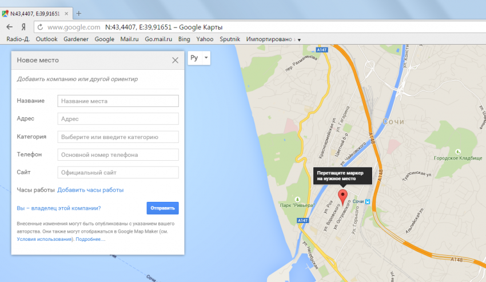Click the Sochi train station icon
The image size is (486, 282).
[369, 201]
